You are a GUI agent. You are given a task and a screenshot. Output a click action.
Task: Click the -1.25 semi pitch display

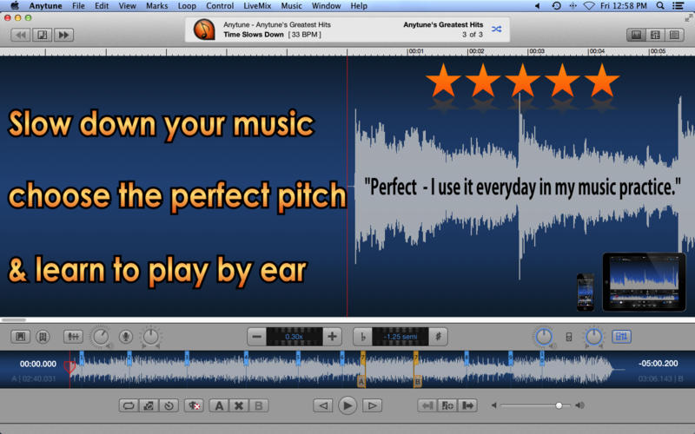pyautogui.click(x=400, y=337)
